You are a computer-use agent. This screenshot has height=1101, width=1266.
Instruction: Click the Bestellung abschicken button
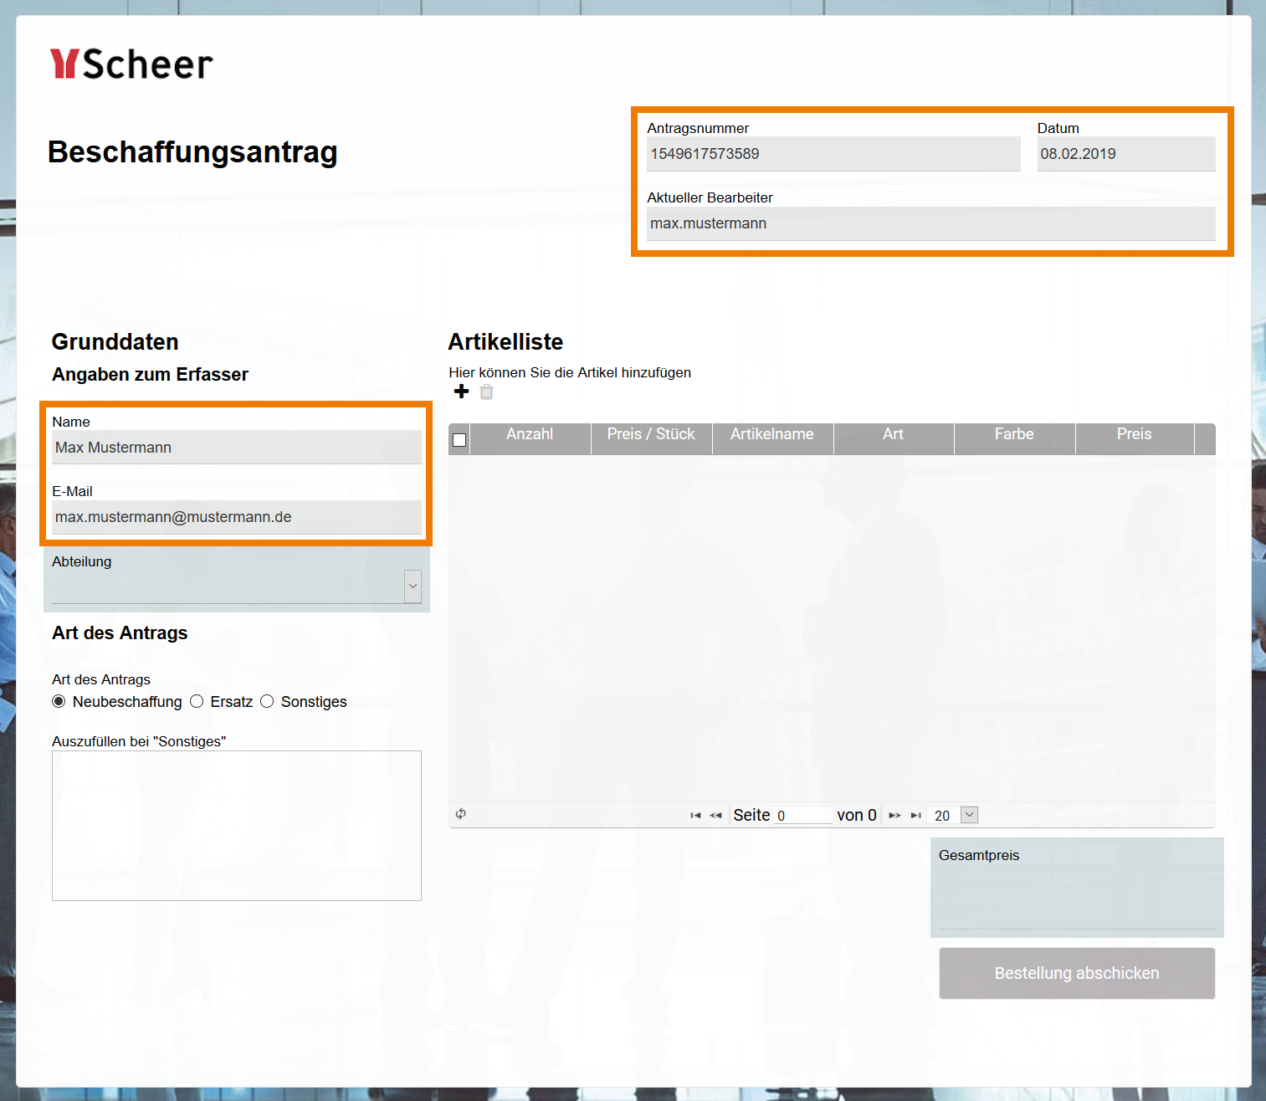[x=1077, y=973]
